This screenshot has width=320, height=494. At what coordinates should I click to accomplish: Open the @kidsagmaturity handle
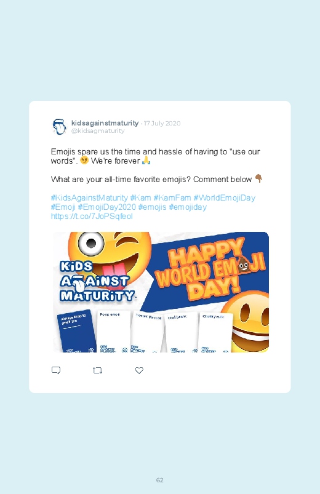coord(98,131)
